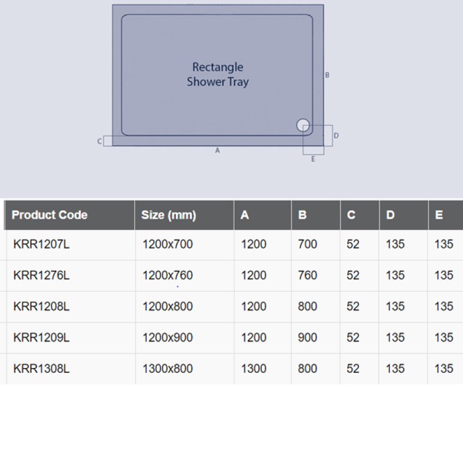Click the E dimension label on diagram

coord(313,159)
